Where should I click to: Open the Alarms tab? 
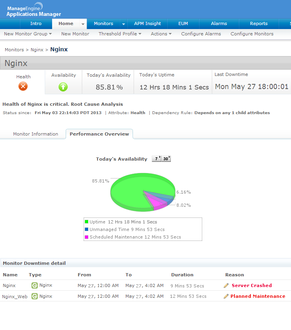[219, 23]
